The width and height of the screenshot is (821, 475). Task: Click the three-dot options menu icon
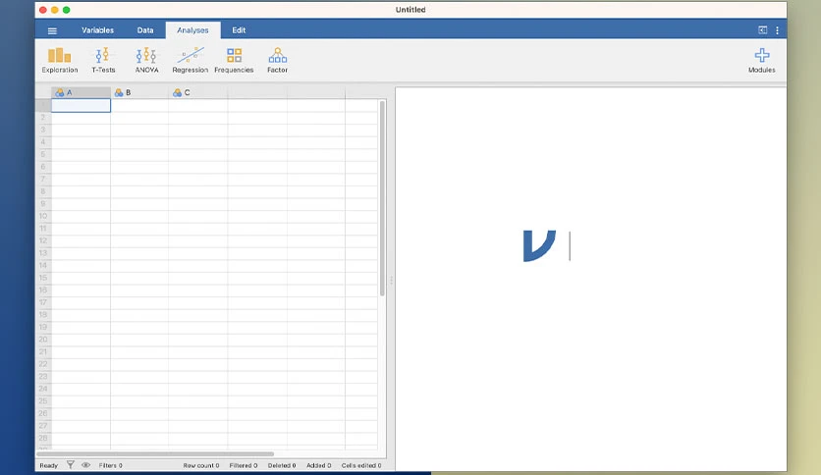tap(777, 30)
